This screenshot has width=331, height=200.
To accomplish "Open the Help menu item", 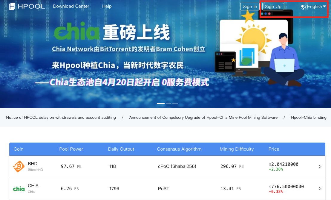I will tap(107, 6).
